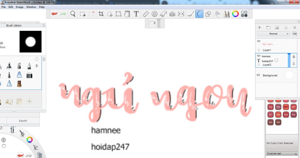Enable Steady Stroke tool
Screen dimensions: 300x158
pos(190,14)
